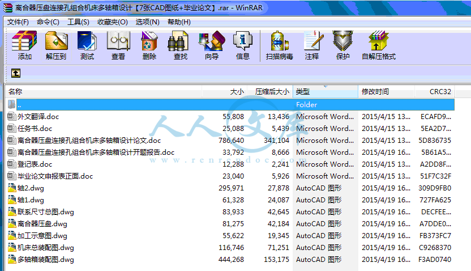This screenshot has width=471, height=271.
Task: Sort by the CRC32 column header
Action: click(x=434, y=91)
